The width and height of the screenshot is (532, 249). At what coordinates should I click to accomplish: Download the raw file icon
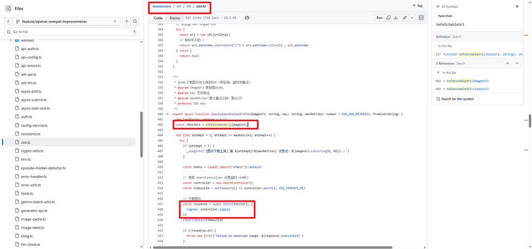pyautogui.click(x=395, y=17)
